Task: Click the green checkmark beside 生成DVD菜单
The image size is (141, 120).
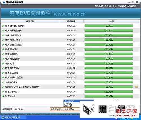Action: point(3,82)
